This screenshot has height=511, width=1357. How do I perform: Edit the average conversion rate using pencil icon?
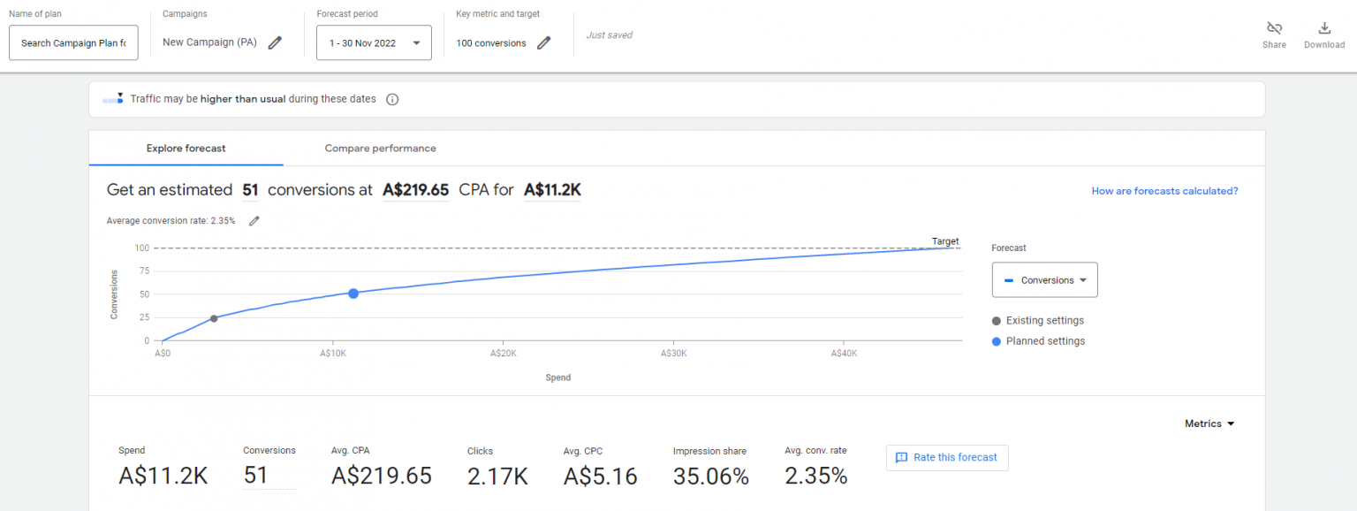click(254, 220)
